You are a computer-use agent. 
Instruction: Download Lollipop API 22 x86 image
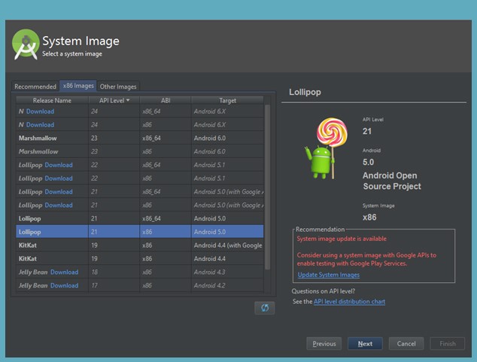(x=59, y=178)
